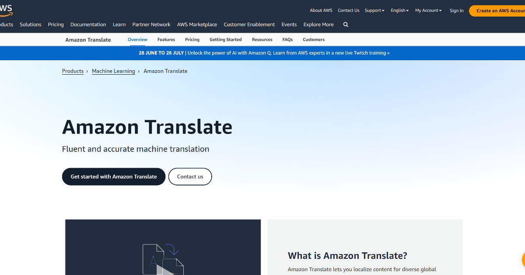525x275 pixels.
Task: Expand the My Account menu
Action: (428, 10)
